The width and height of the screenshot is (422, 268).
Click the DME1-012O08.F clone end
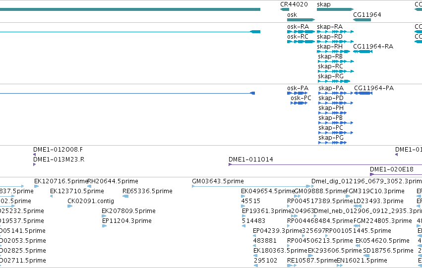point(34,155)
